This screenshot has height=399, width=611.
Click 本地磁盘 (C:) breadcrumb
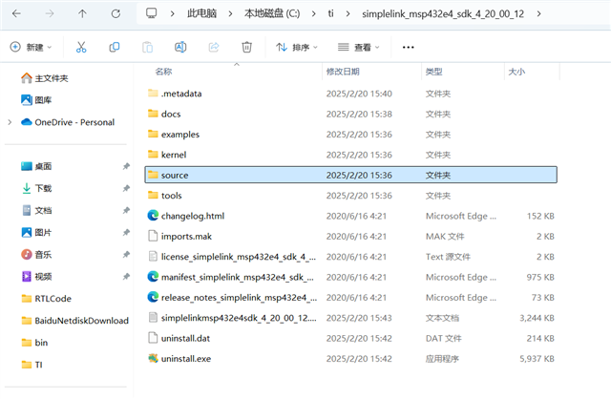point(272,13)
